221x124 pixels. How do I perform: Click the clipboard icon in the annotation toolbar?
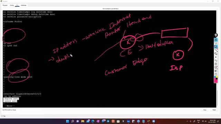coord(216,74)
